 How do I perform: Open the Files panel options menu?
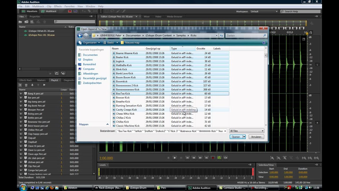pos(91,16)
